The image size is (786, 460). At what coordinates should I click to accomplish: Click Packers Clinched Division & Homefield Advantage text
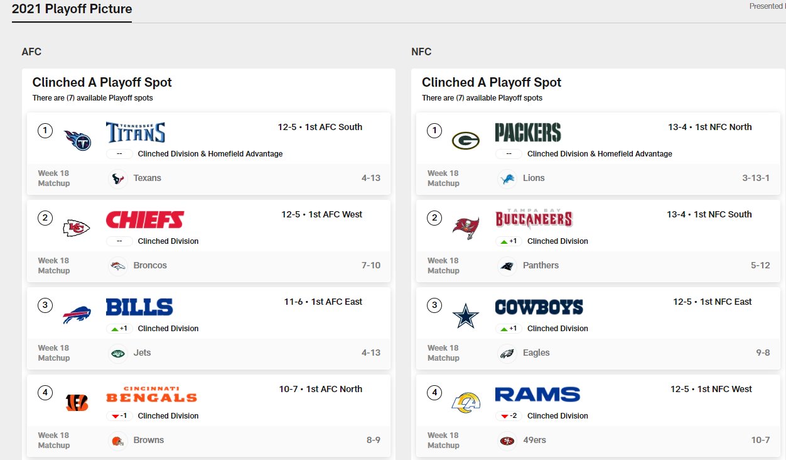[x=600, y=154]
